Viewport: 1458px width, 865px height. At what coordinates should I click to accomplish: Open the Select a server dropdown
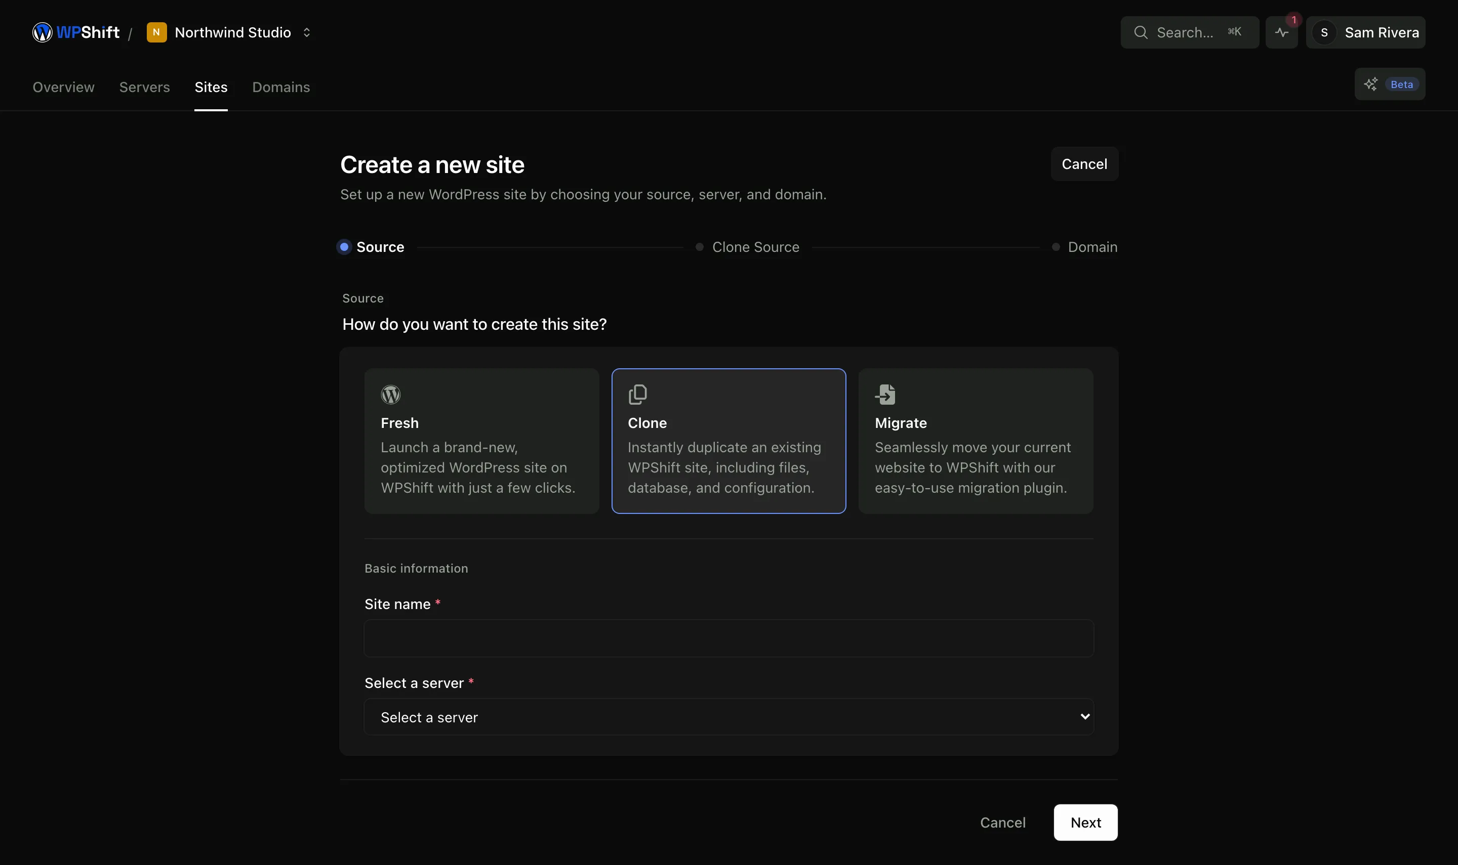click(x=728, y=717)
